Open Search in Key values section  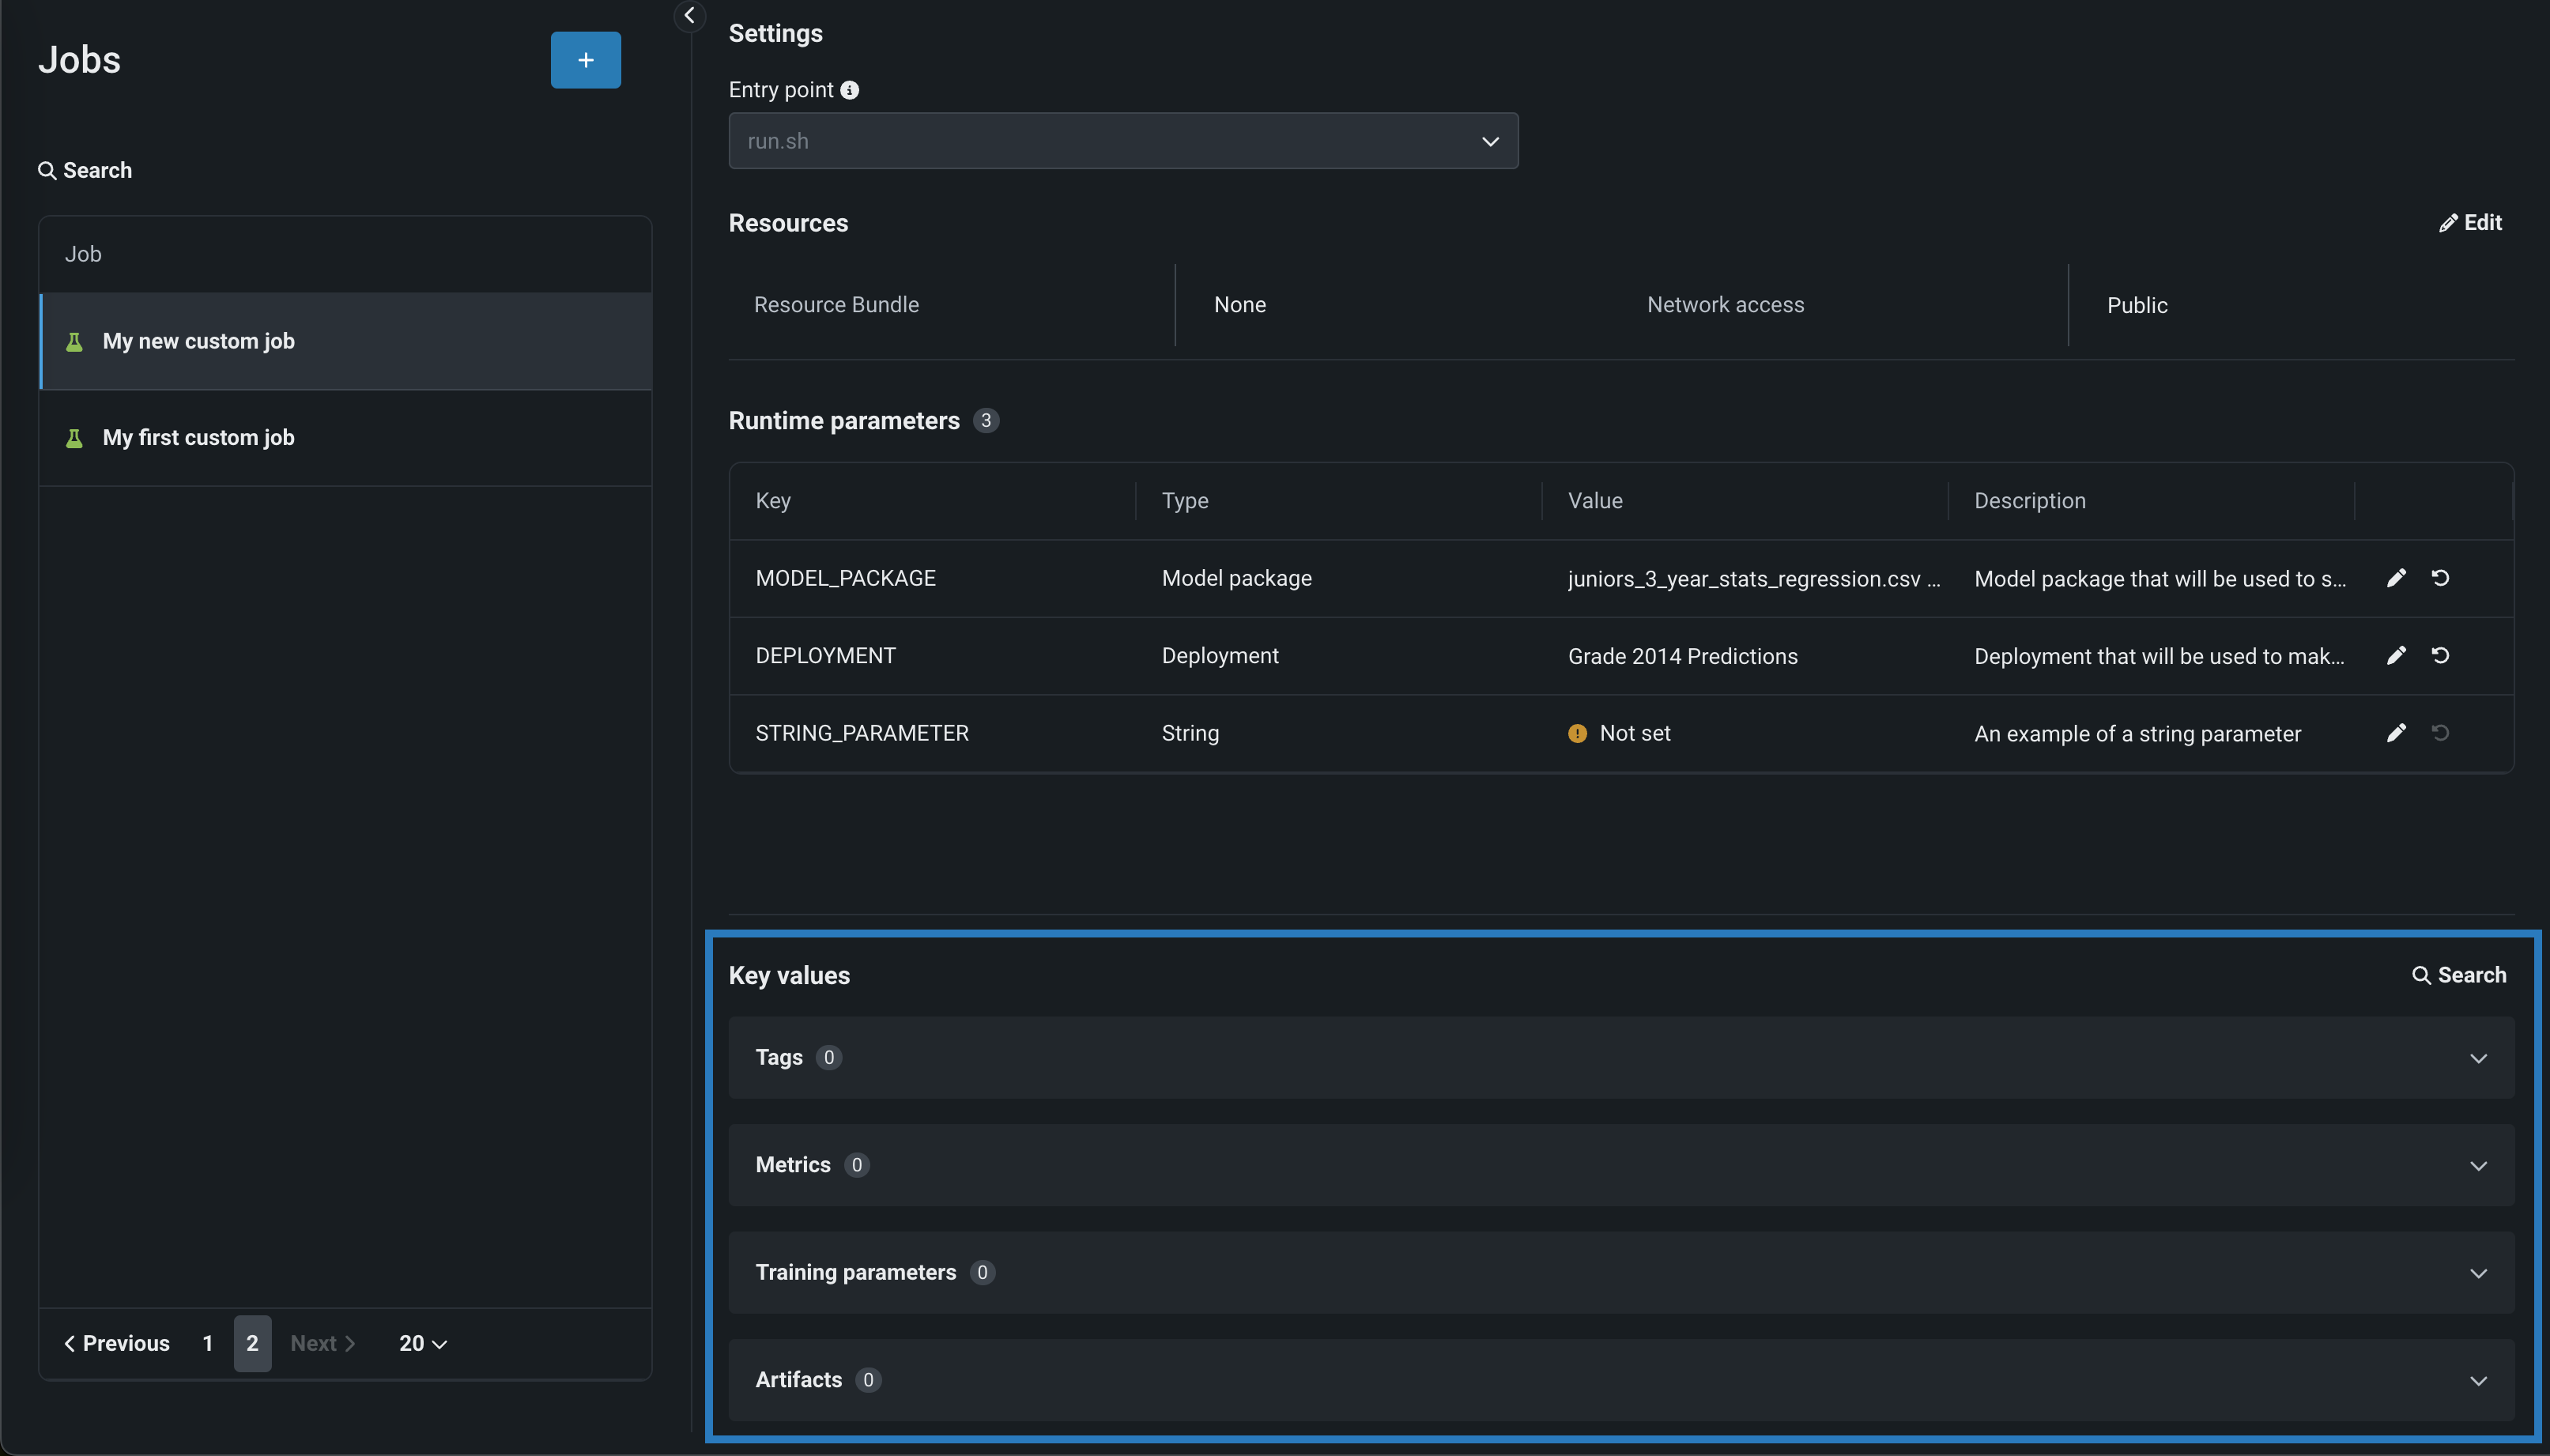pyautogui.click(x=2459, y=975)
